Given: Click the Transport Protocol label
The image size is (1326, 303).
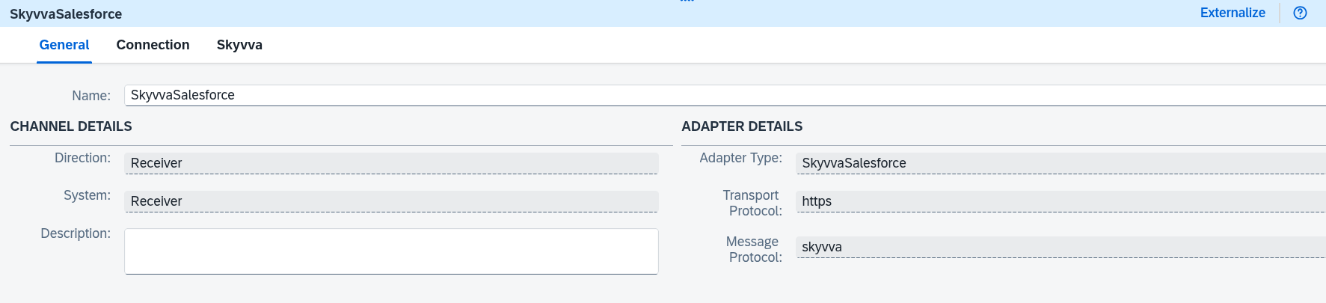Looking at the screenshot, I should 752,203.
